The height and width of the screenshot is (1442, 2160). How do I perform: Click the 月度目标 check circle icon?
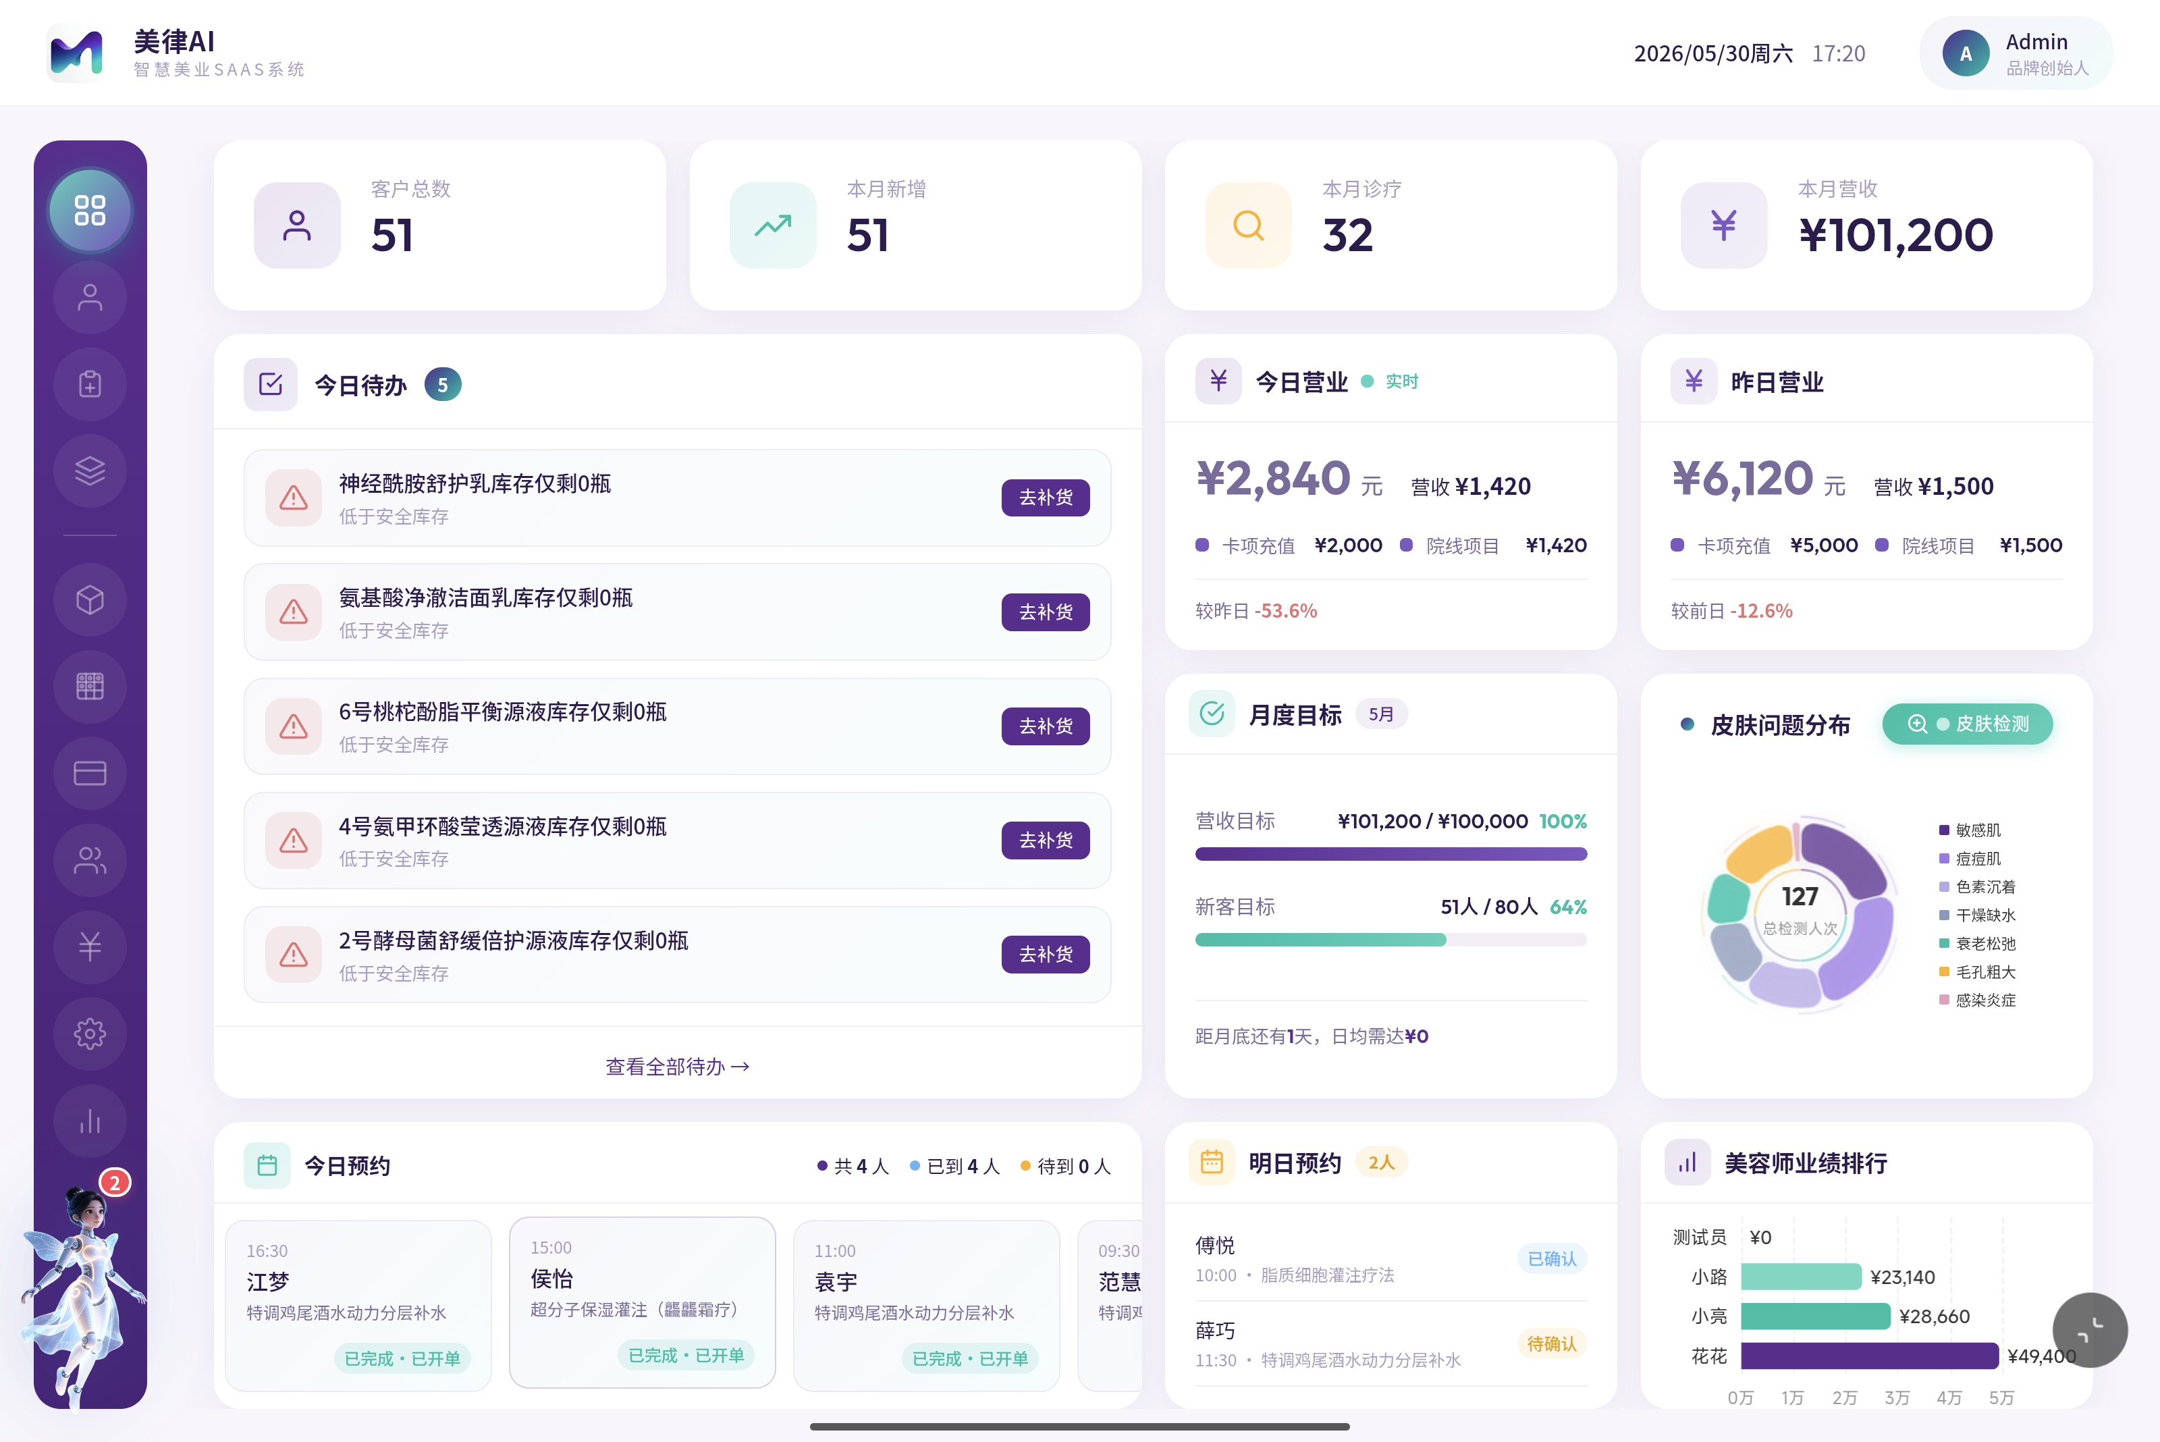(1212, 714)
